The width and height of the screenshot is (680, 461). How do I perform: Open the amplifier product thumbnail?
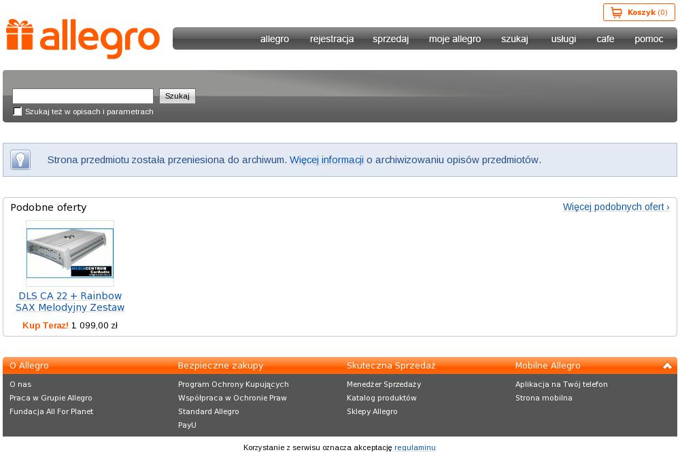70,253
